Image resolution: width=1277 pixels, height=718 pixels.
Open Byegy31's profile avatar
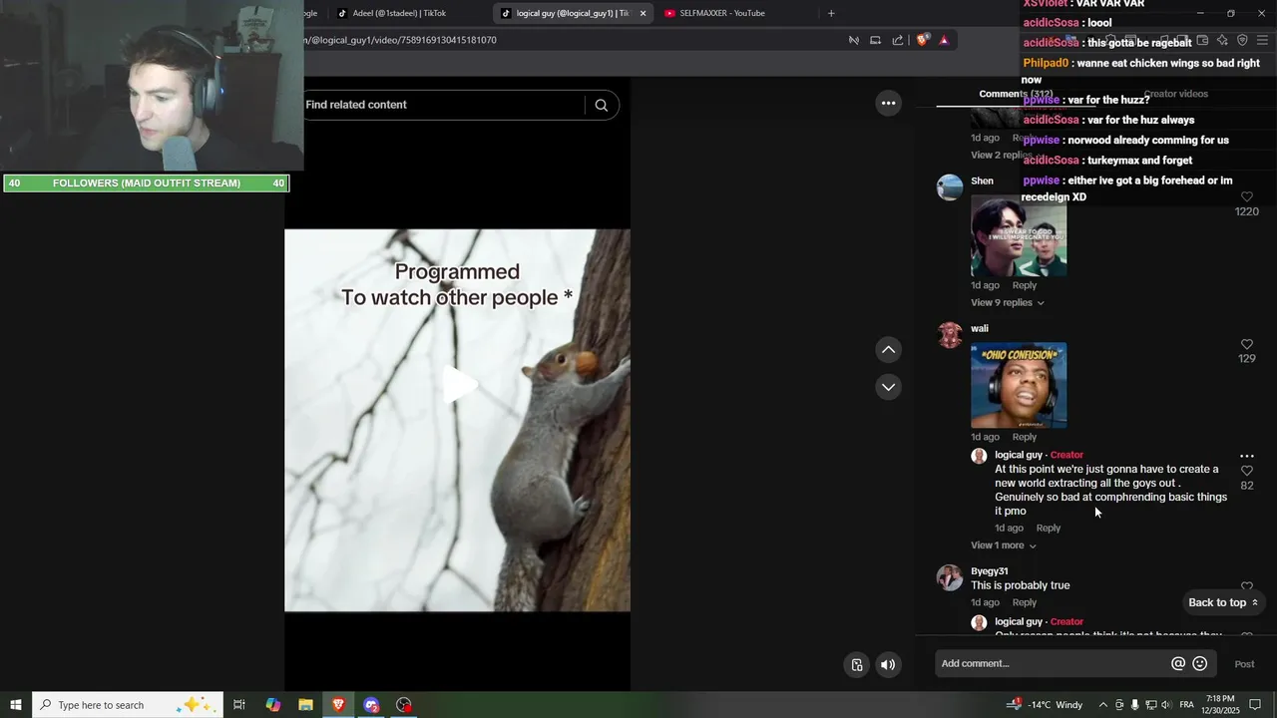click(x=950, y=578)
